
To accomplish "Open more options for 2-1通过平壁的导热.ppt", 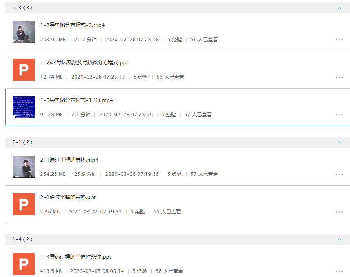I will click(339, 212).
